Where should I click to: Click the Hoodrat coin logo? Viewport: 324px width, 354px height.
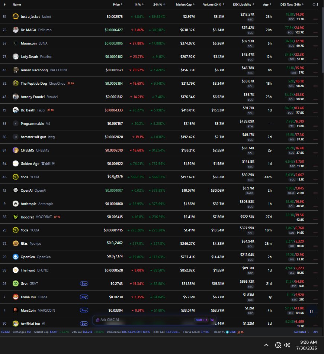(16, 217)
